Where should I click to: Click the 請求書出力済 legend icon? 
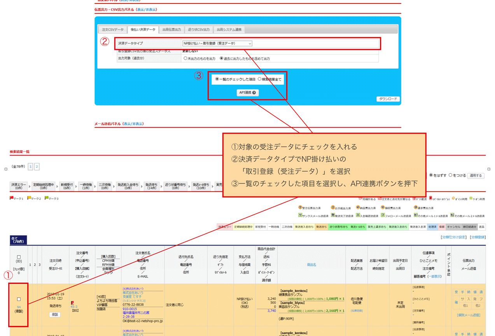[415, 208]
